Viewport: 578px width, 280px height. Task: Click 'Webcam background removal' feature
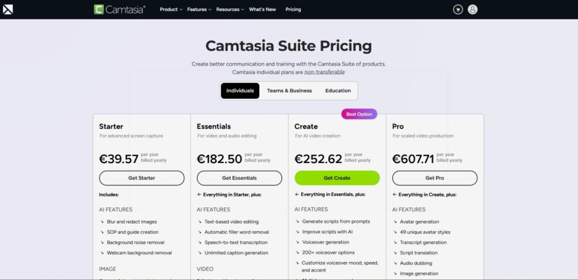click(x=139, y=253)
